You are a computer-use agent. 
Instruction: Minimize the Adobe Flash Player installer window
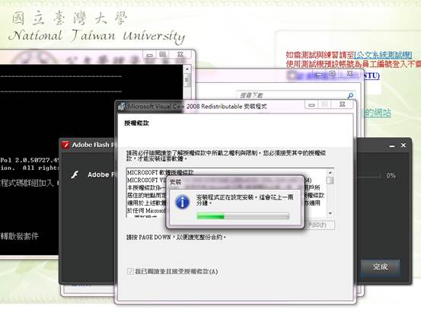click(x=392, y=145)
